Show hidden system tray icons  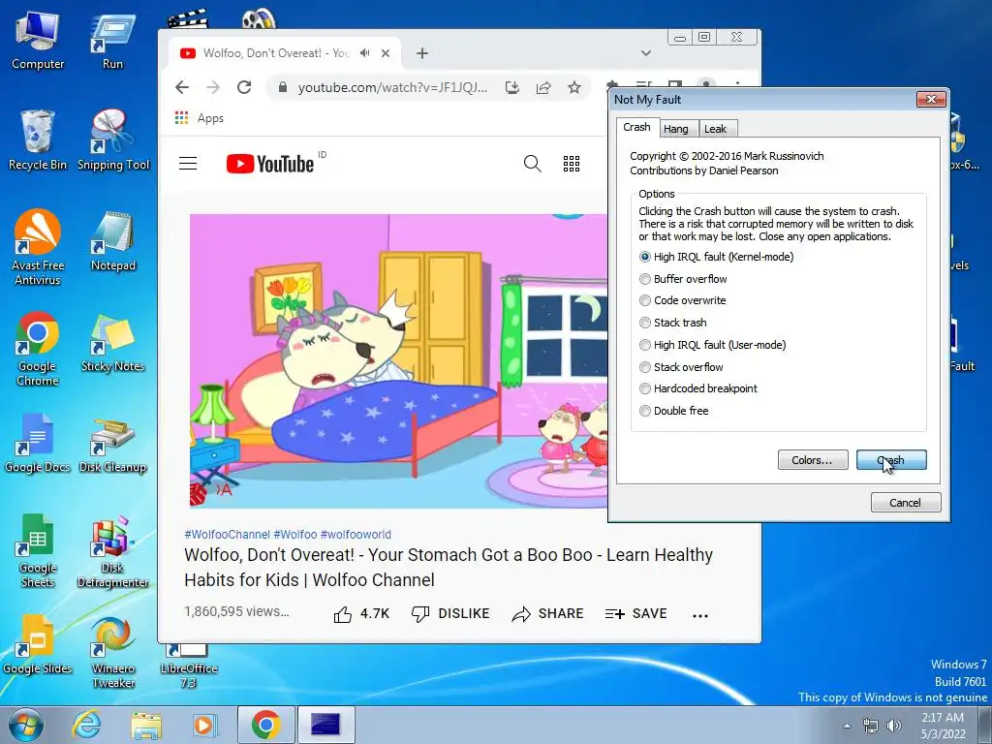coord(847,726)
